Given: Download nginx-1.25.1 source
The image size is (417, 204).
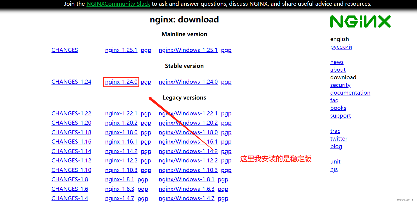Looking at the screenshot, I should pos(121,50).
